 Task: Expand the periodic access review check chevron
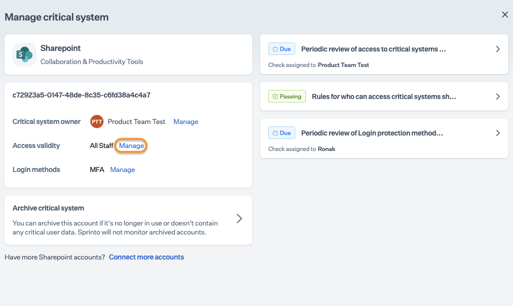click(x=498, y=49)
